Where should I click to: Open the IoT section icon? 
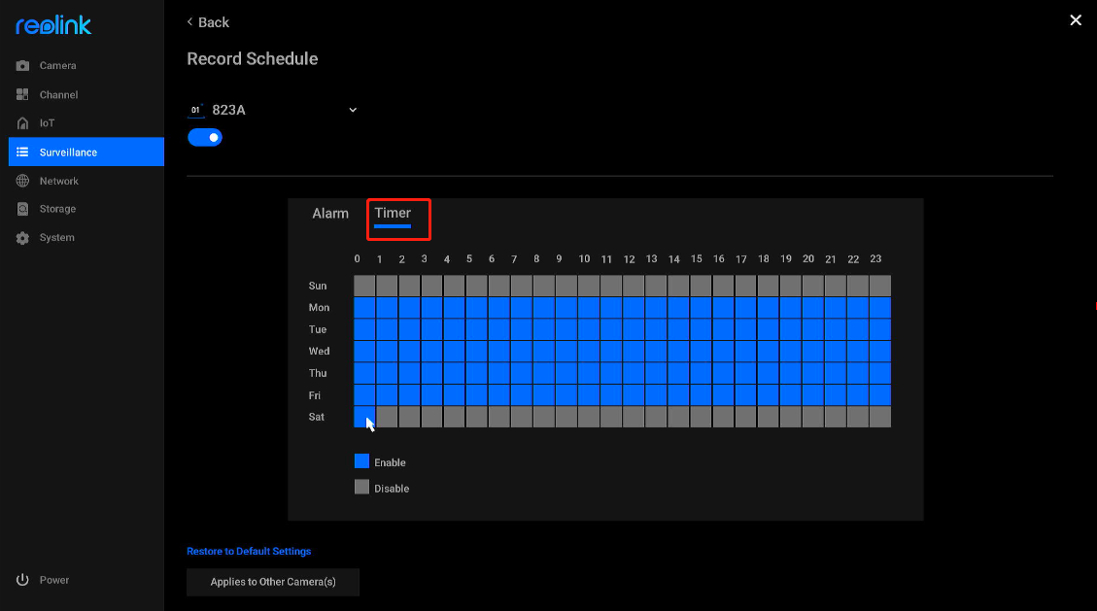[22, 123]
